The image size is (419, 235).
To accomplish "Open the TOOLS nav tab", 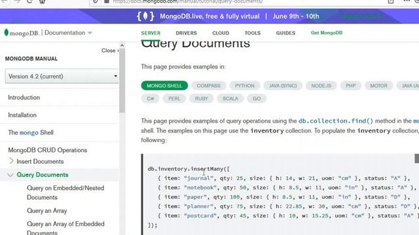I will (253, 33).
